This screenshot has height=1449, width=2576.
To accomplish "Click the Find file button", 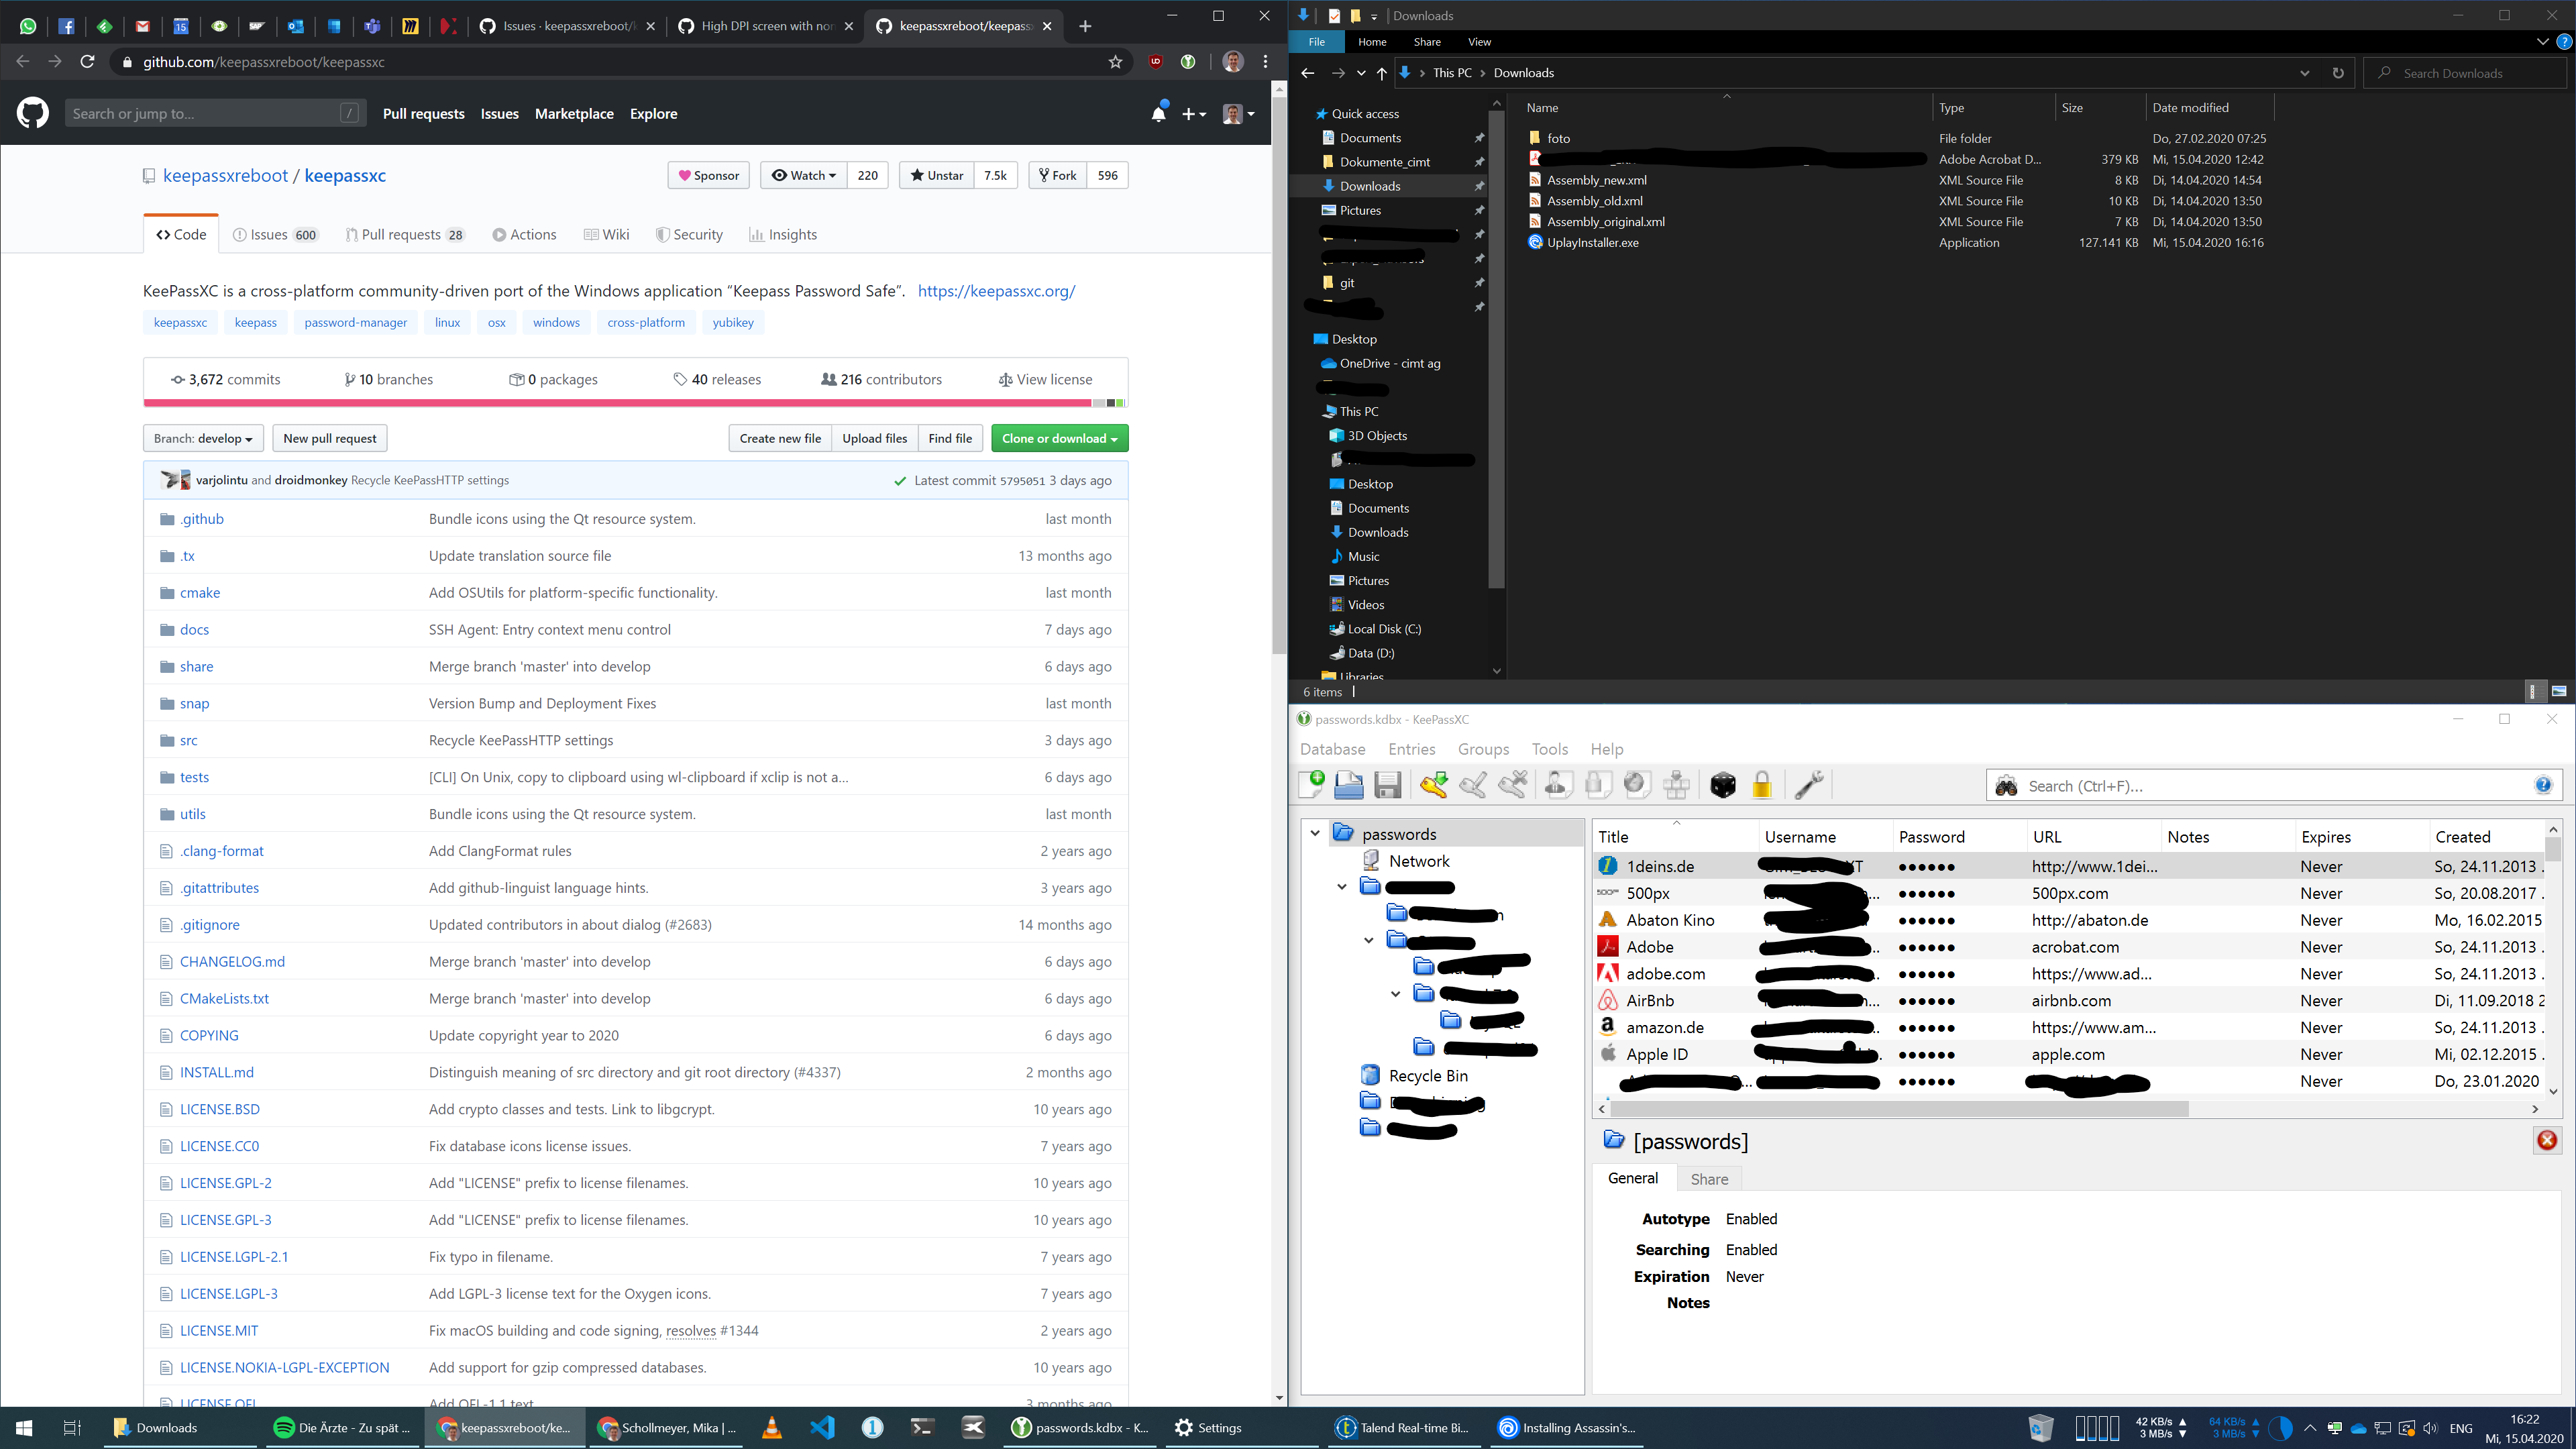I will (949, 438).
